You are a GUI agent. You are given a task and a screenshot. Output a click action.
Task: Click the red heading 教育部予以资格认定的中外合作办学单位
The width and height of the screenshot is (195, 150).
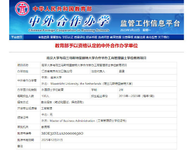click(96, 46)
